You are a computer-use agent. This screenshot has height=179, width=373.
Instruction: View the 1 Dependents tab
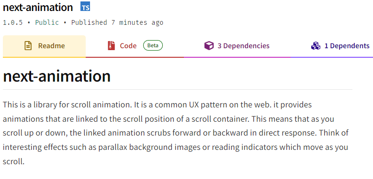point(332,46)
